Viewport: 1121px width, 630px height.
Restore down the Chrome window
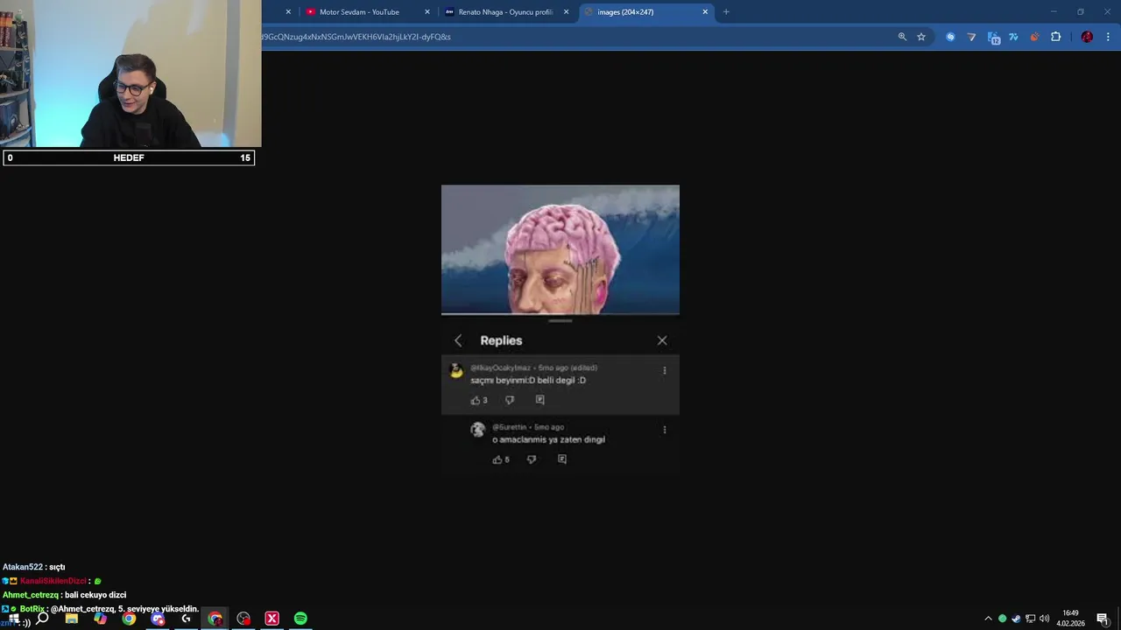(1081, 12)
